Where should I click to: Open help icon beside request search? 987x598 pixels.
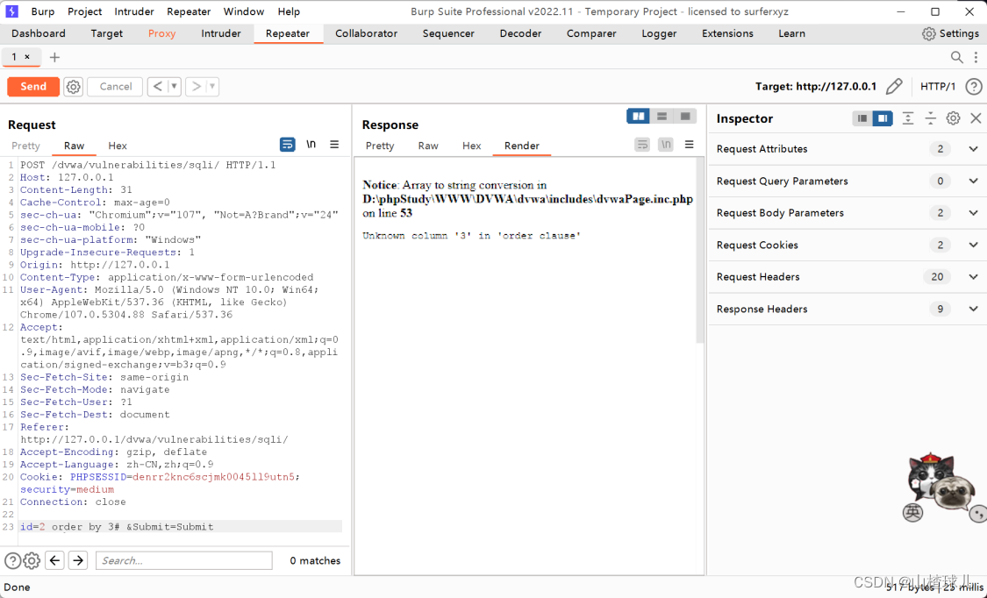point(12,560)
